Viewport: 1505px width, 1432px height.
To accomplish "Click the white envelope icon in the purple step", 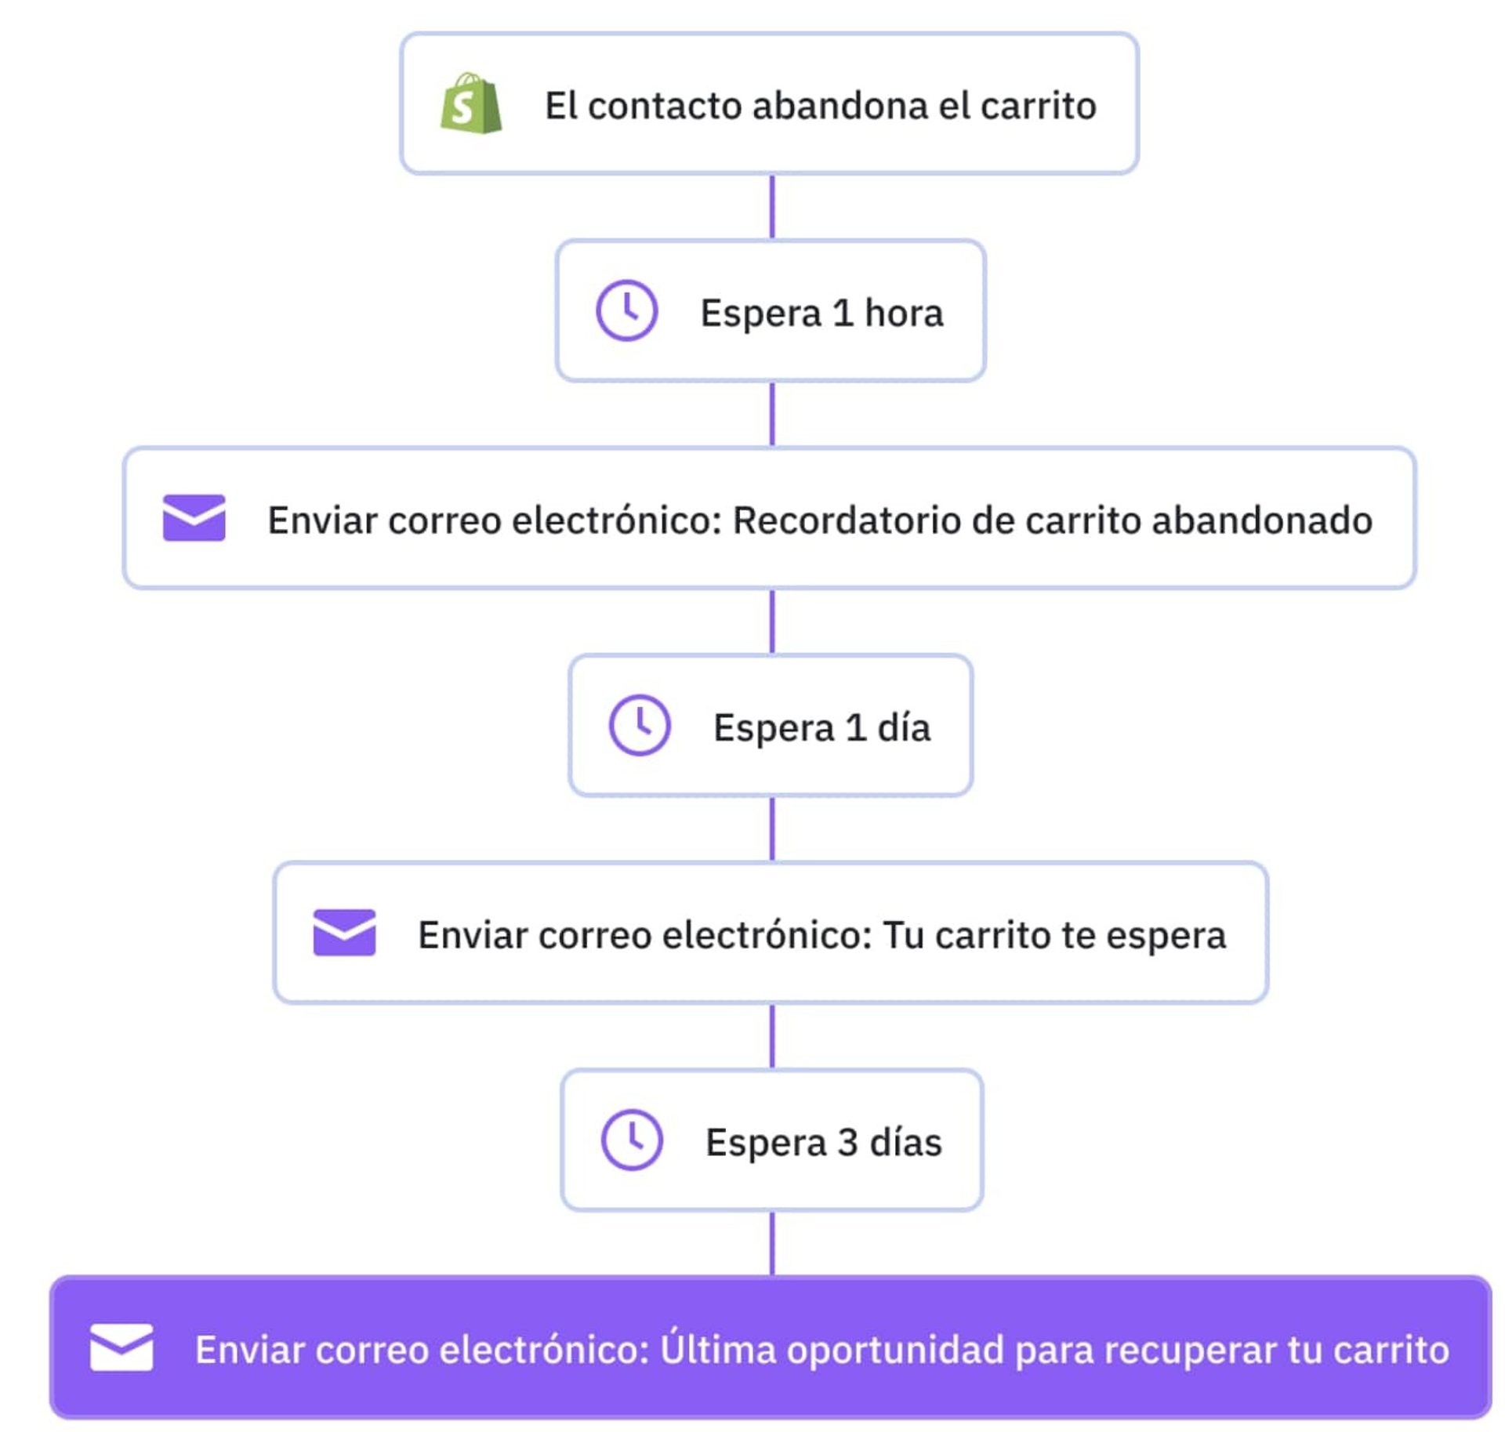I will (121, 1347).
